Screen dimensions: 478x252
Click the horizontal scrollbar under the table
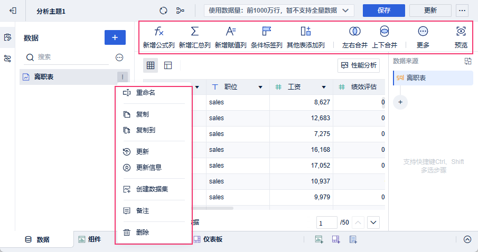pyautogui.click(x=211, y=208)
